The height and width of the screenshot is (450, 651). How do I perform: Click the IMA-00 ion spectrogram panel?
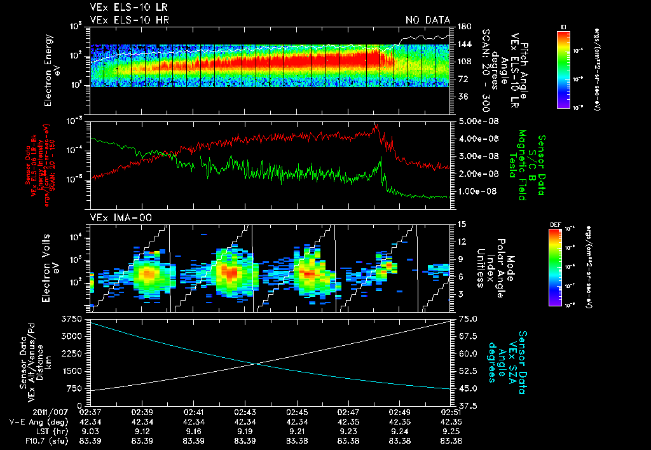[x=270, y=268]
